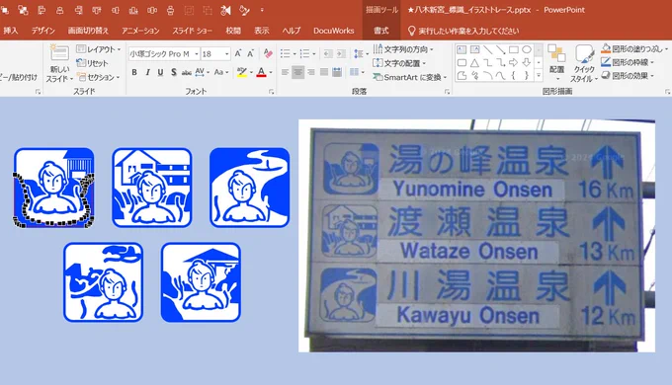This screenshot has width=672, height=385.
Task: Open the 校閲 Review tab
Action: pyautogui.click(x=233, y=31)
